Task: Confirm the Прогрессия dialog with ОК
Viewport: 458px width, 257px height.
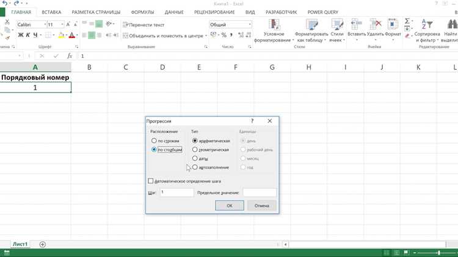Action: point(230,206)
